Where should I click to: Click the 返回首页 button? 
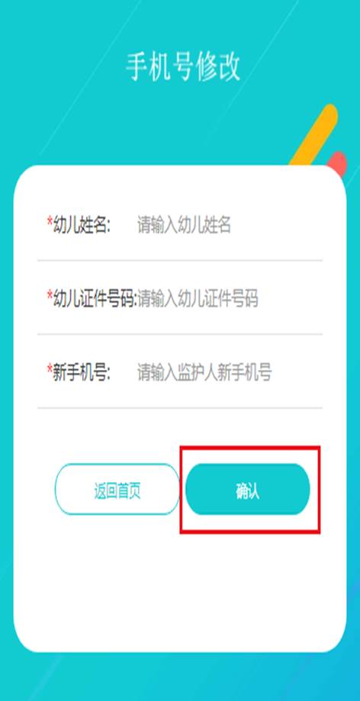[117, 489]
